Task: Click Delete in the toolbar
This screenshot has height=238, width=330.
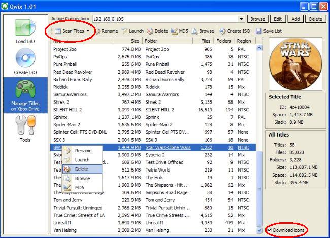Action: pyautogui.click(x=157, y=31)
